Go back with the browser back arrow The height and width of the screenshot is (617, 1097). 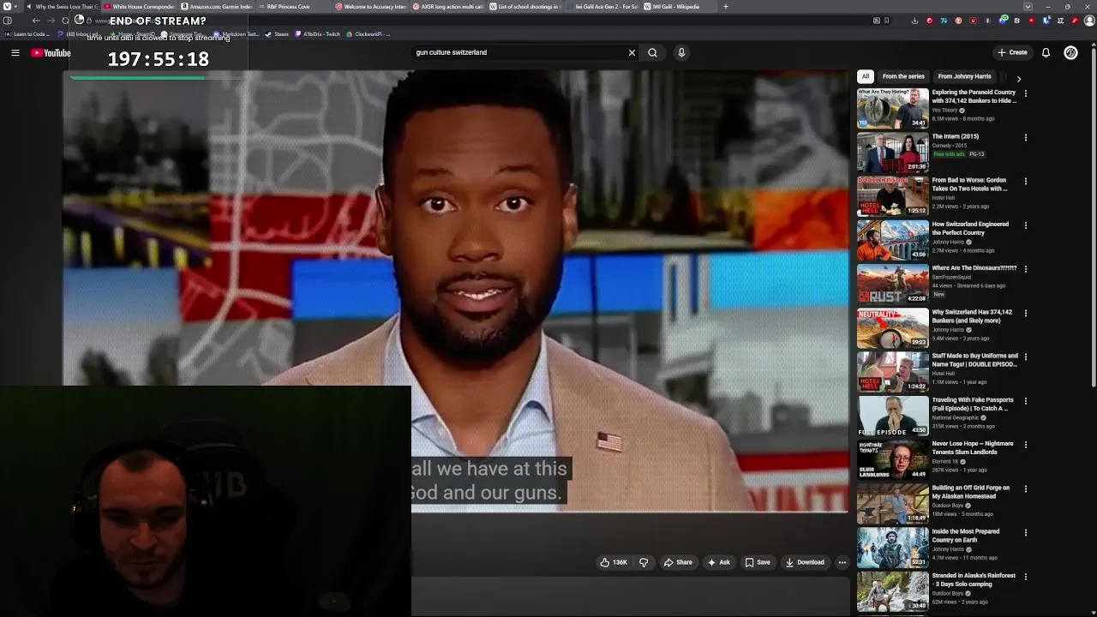coord(36,21)
